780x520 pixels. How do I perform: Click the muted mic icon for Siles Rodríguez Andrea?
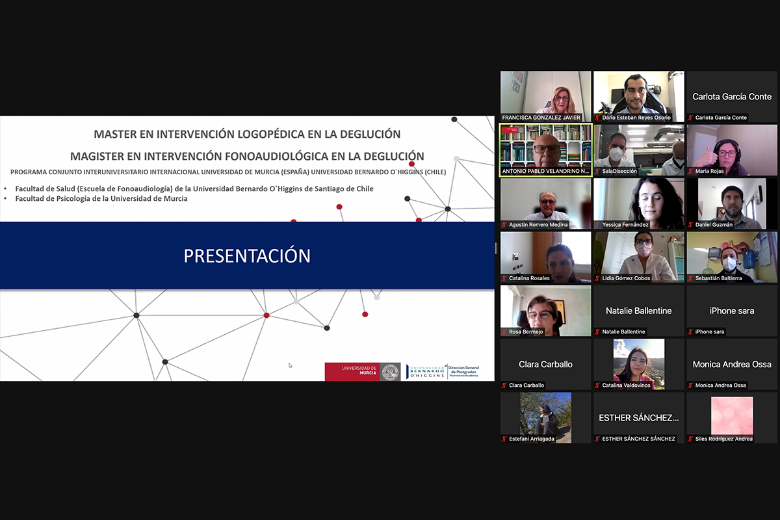click(x=691, y=439)
